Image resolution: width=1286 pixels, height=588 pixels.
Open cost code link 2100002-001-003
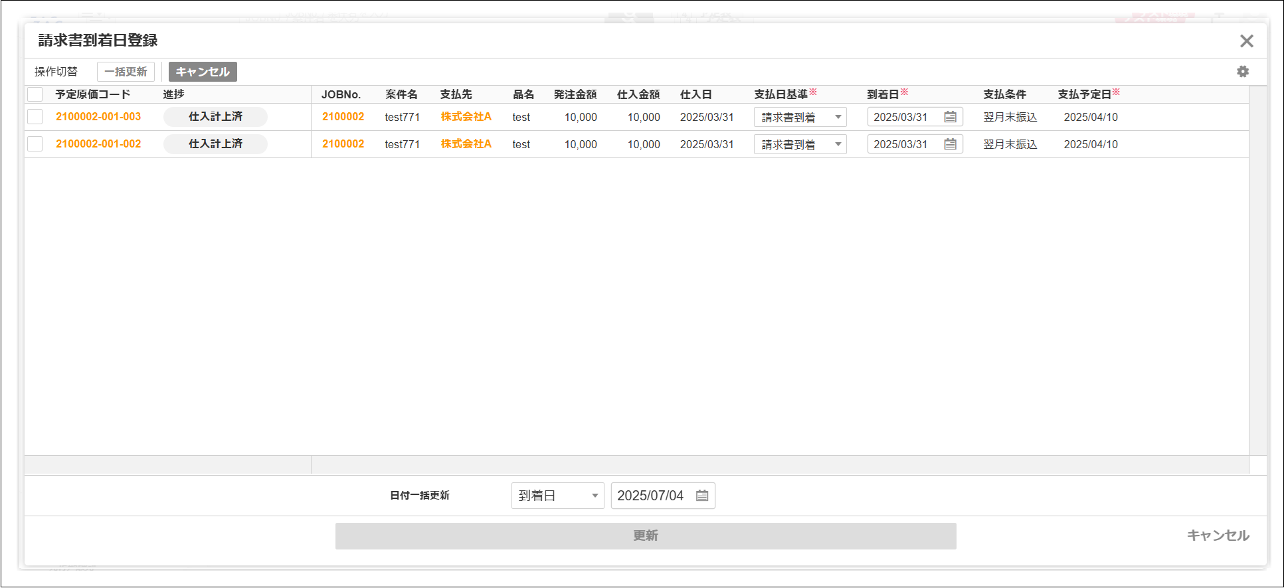(98, 117)
